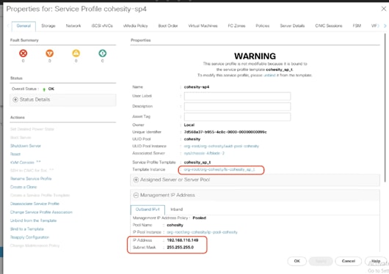The width and height of the screenshot is (389, 274).
Task: Click the Cancel button
Action: pos(349,261)
